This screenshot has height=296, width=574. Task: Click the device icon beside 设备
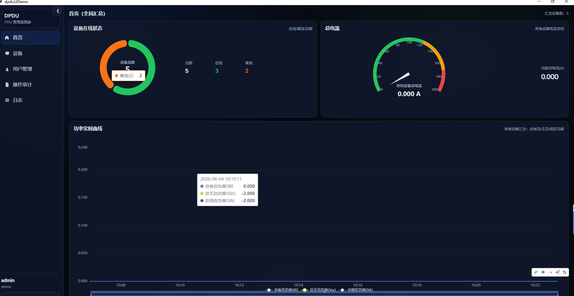click(x=7, y=53)
